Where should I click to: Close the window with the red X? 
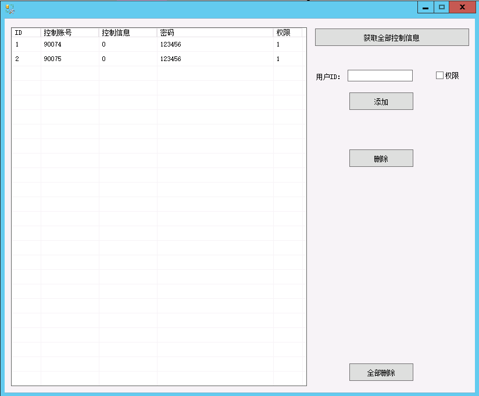tap(462, 8)
